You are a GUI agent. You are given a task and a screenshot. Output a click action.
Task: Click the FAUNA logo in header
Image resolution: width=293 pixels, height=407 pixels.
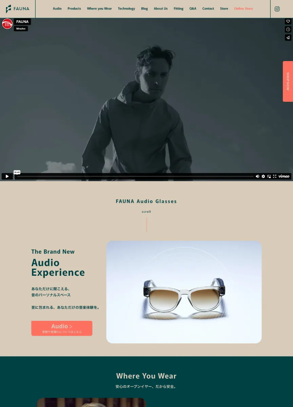(x=18, y=9)
